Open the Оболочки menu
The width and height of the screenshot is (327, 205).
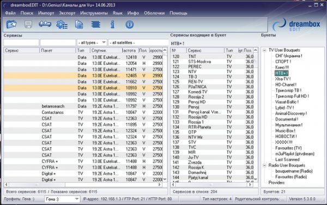[x=154, y=13]
